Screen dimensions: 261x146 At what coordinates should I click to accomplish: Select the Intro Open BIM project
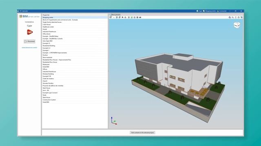[75, 41]
